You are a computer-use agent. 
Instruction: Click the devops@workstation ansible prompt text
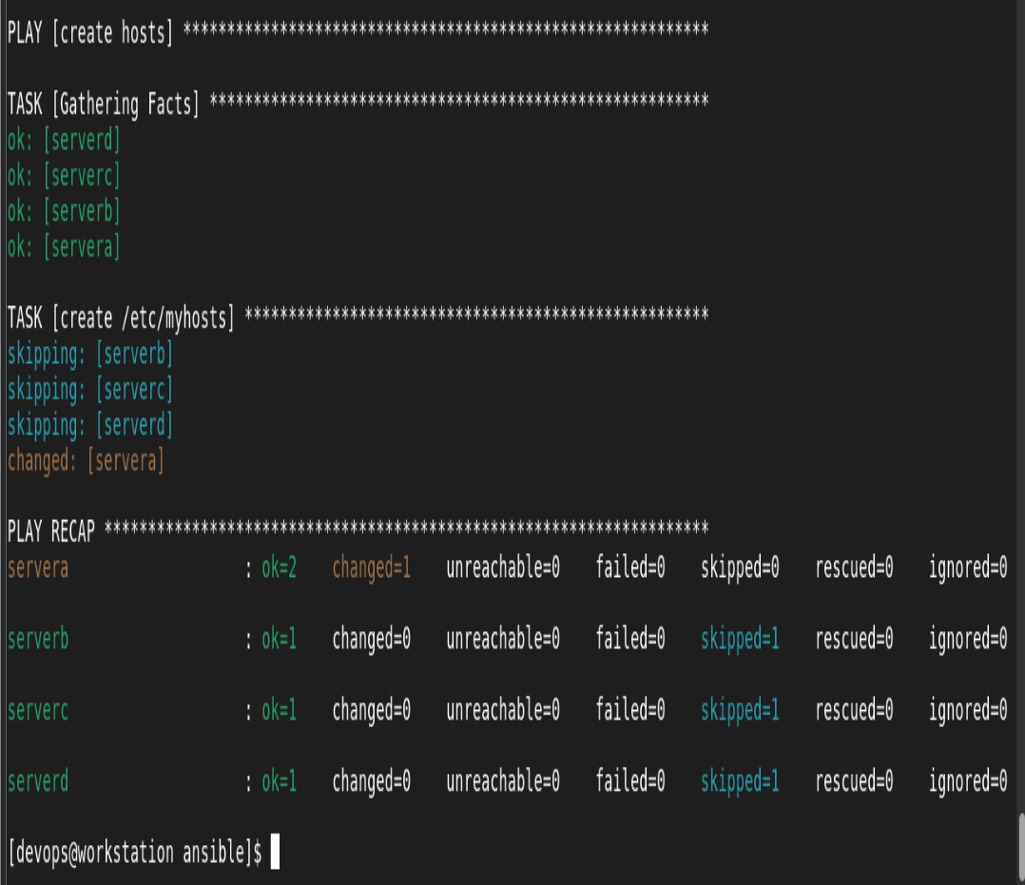(135, 853)
